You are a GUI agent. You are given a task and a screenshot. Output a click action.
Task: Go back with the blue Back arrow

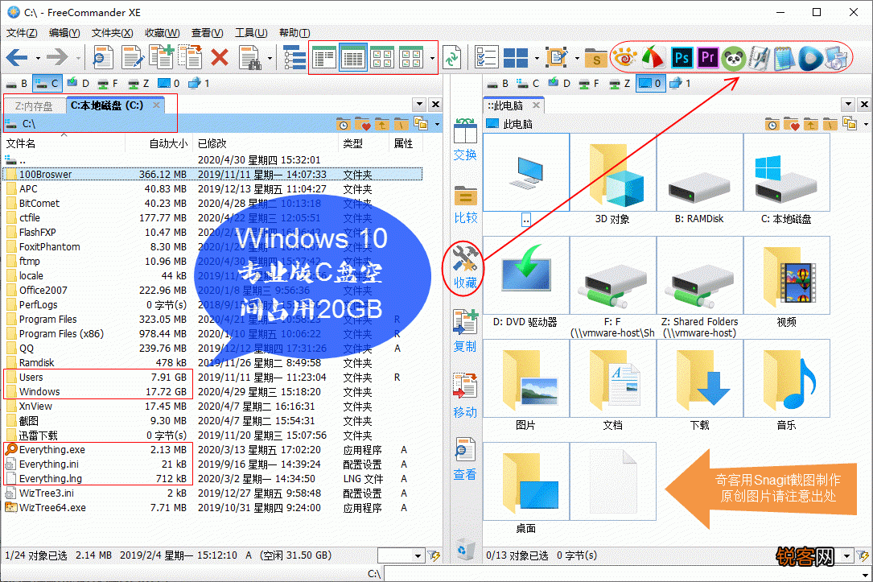[17, 57]
